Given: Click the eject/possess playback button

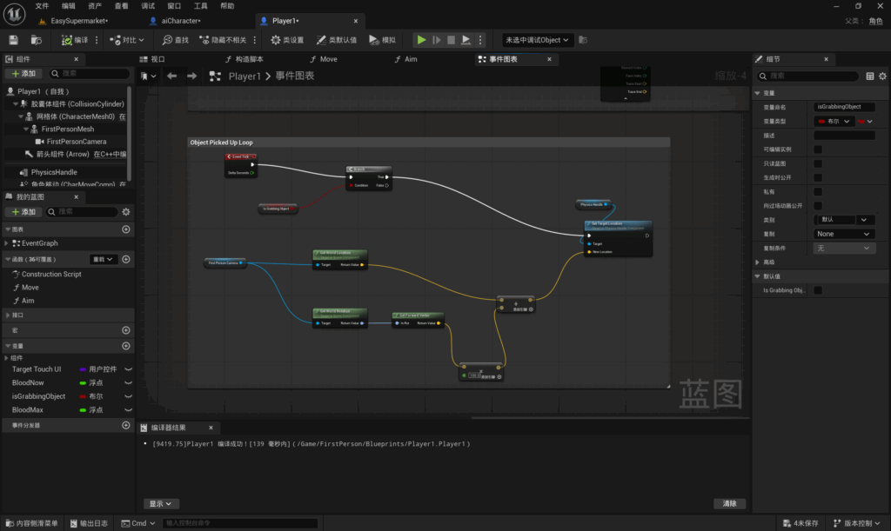Looking at the screenshot, I should click(466, 40).
